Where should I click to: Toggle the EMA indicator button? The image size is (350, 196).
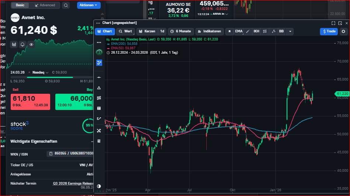coord(239,31)
